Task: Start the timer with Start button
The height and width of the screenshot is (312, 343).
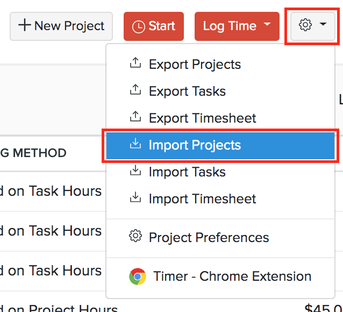Action: tap(153, 26)
